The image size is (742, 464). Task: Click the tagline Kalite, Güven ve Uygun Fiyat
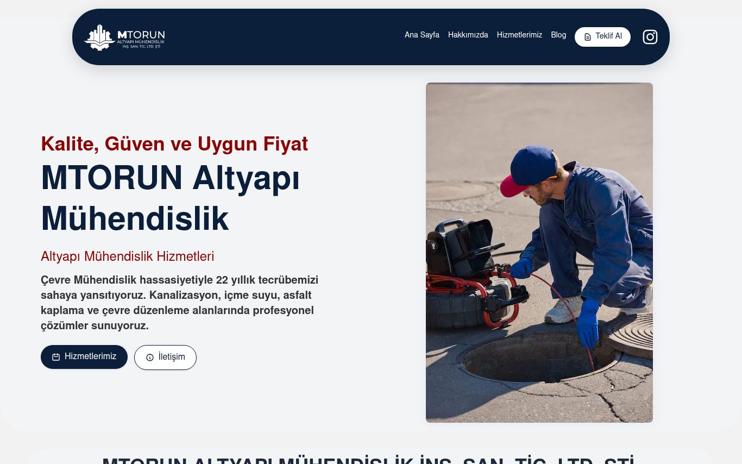174,145
